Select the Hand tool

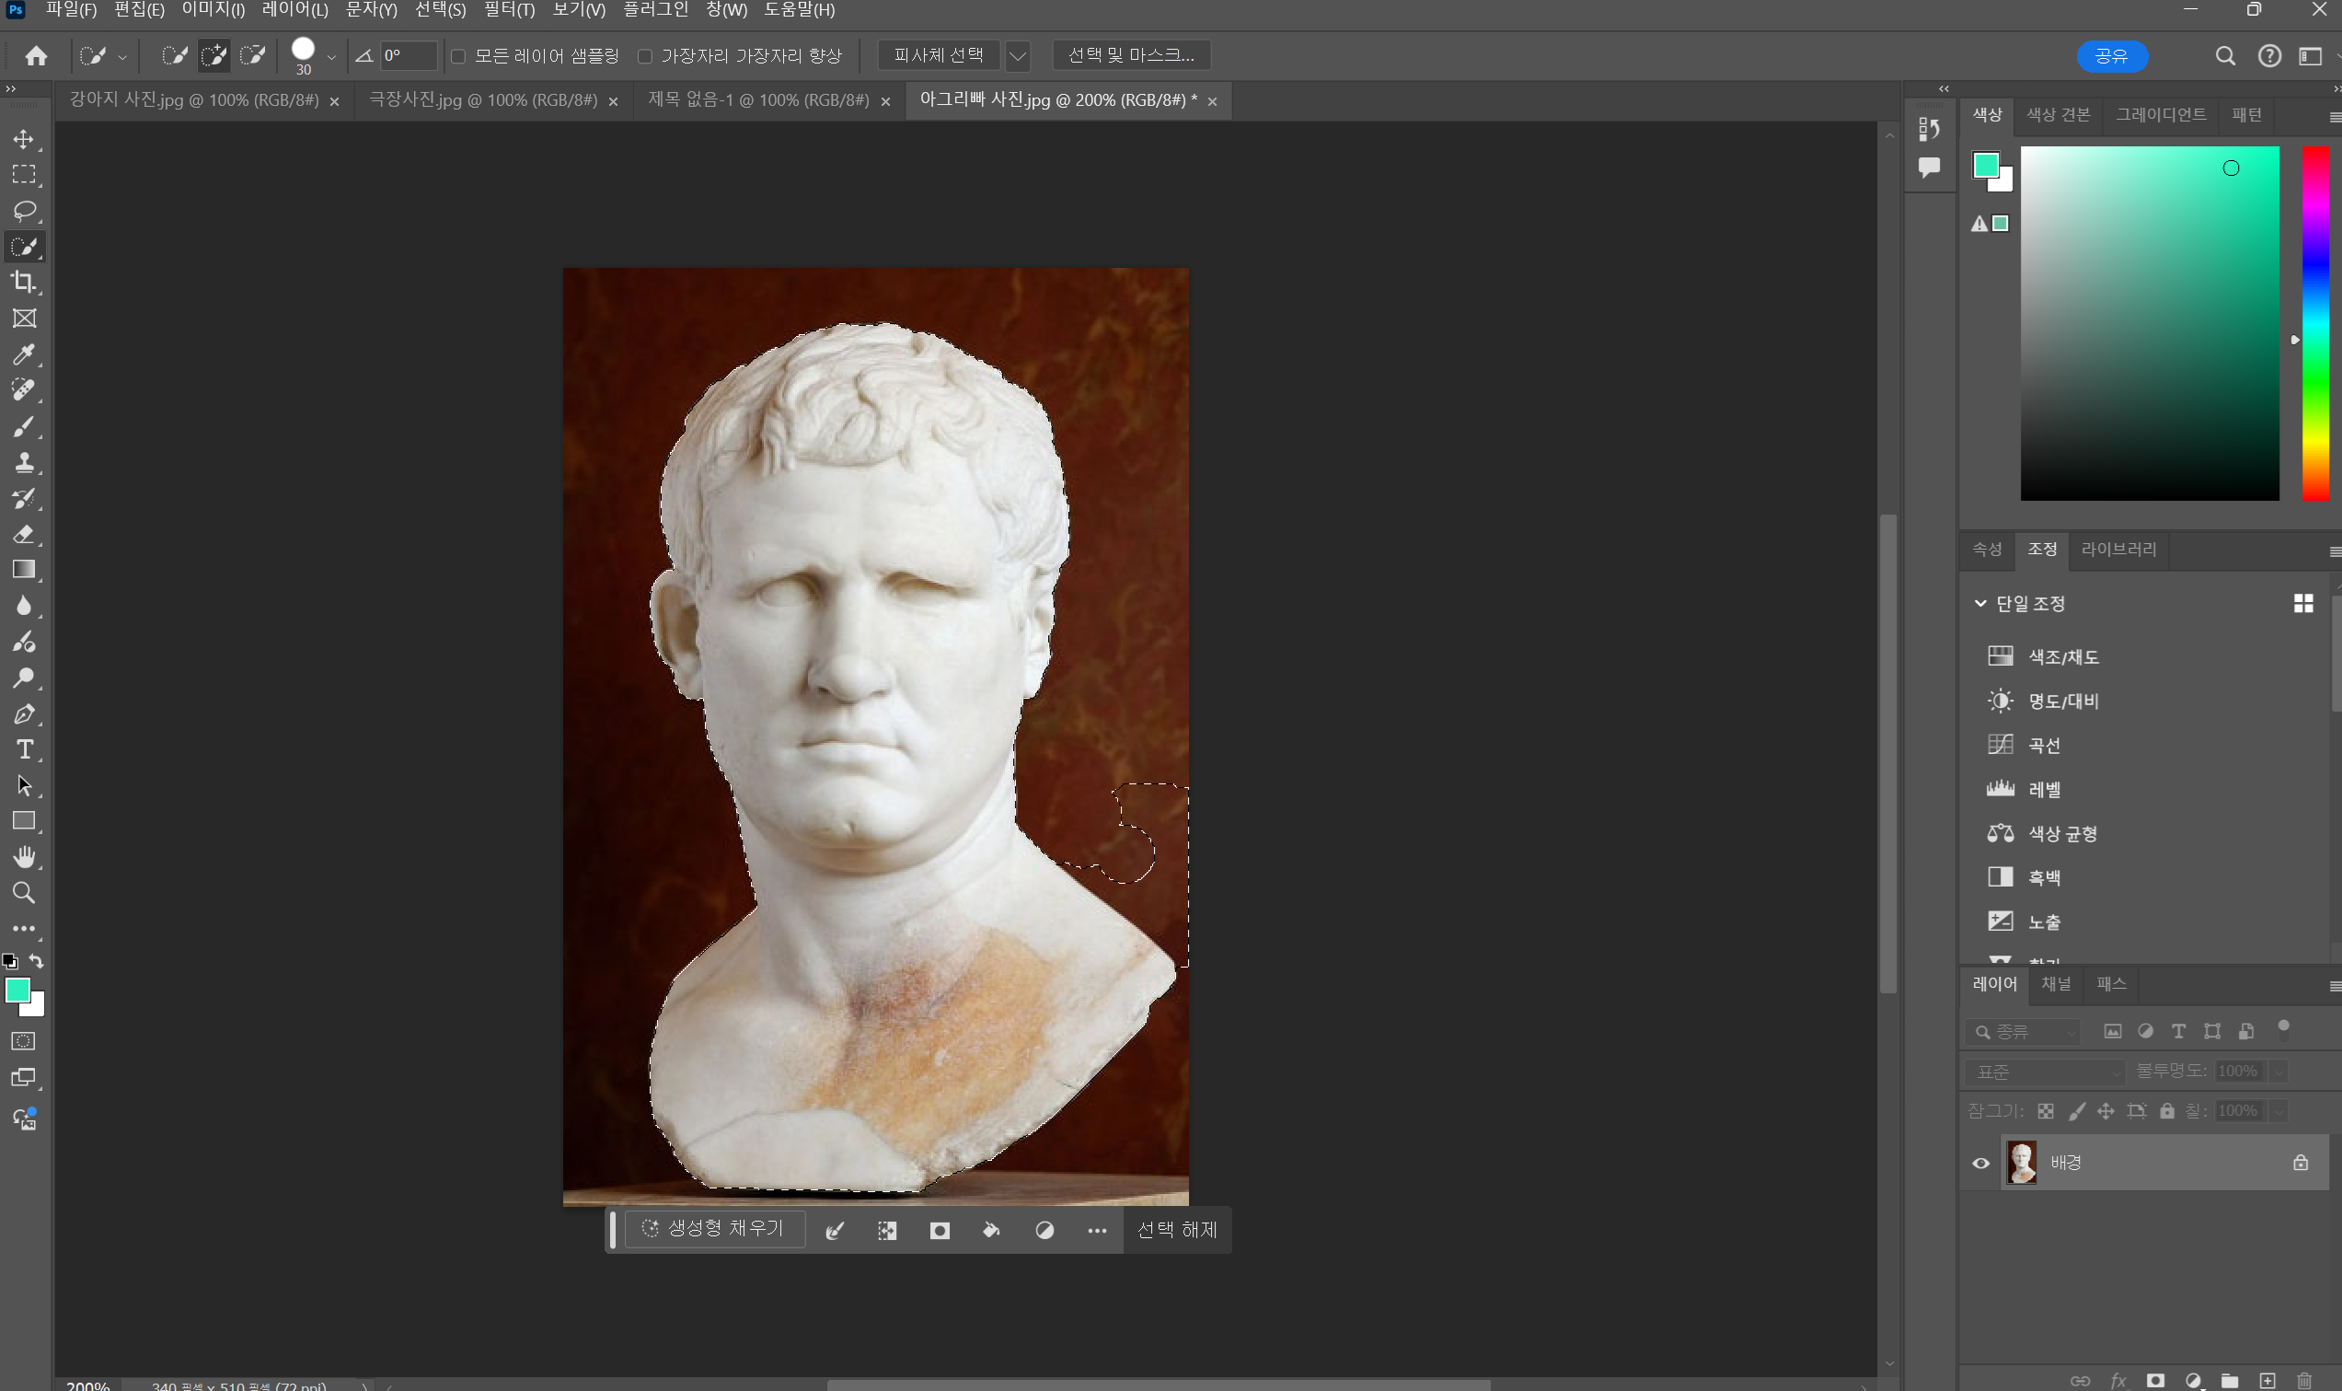point(24,857)
